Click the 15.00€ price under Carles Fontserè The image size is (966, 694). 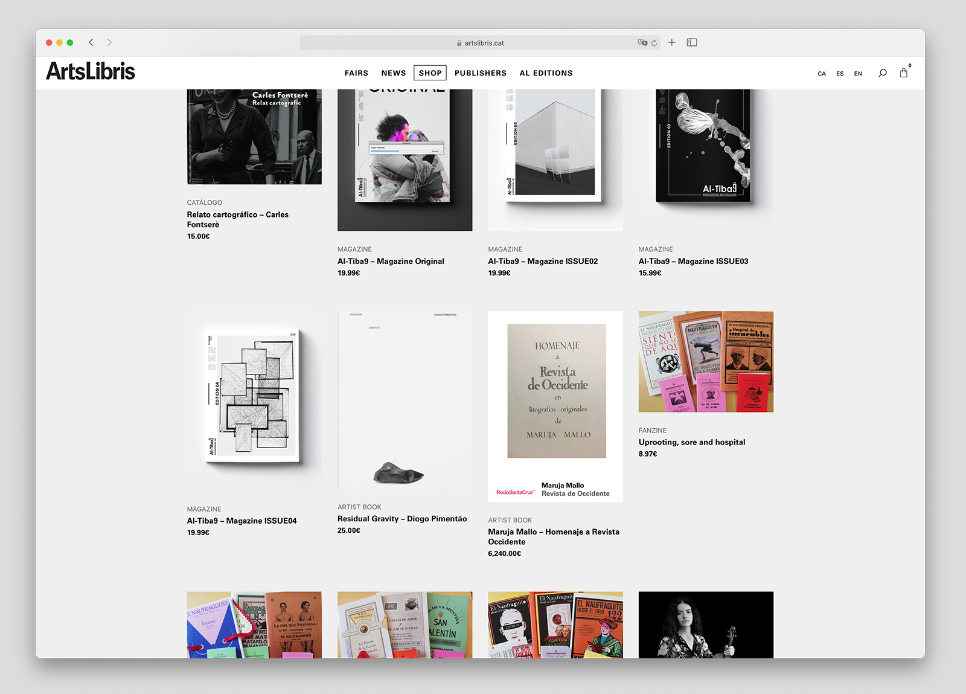(199, 236)
